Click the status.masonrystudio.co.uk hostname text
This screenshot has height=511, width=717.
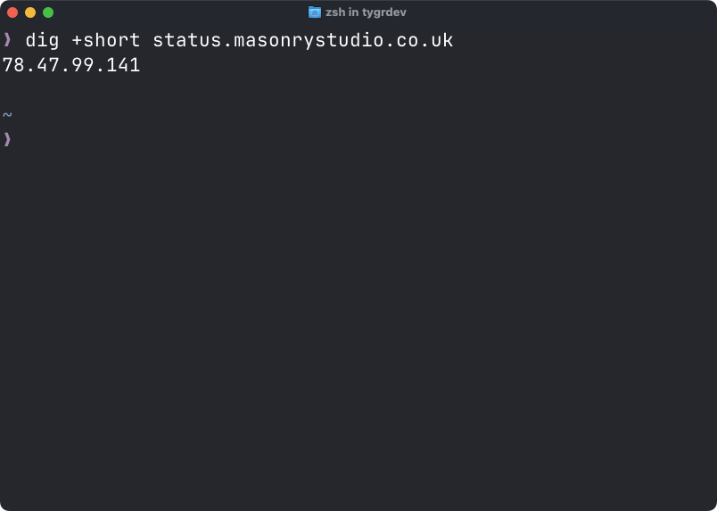[302, 41]
